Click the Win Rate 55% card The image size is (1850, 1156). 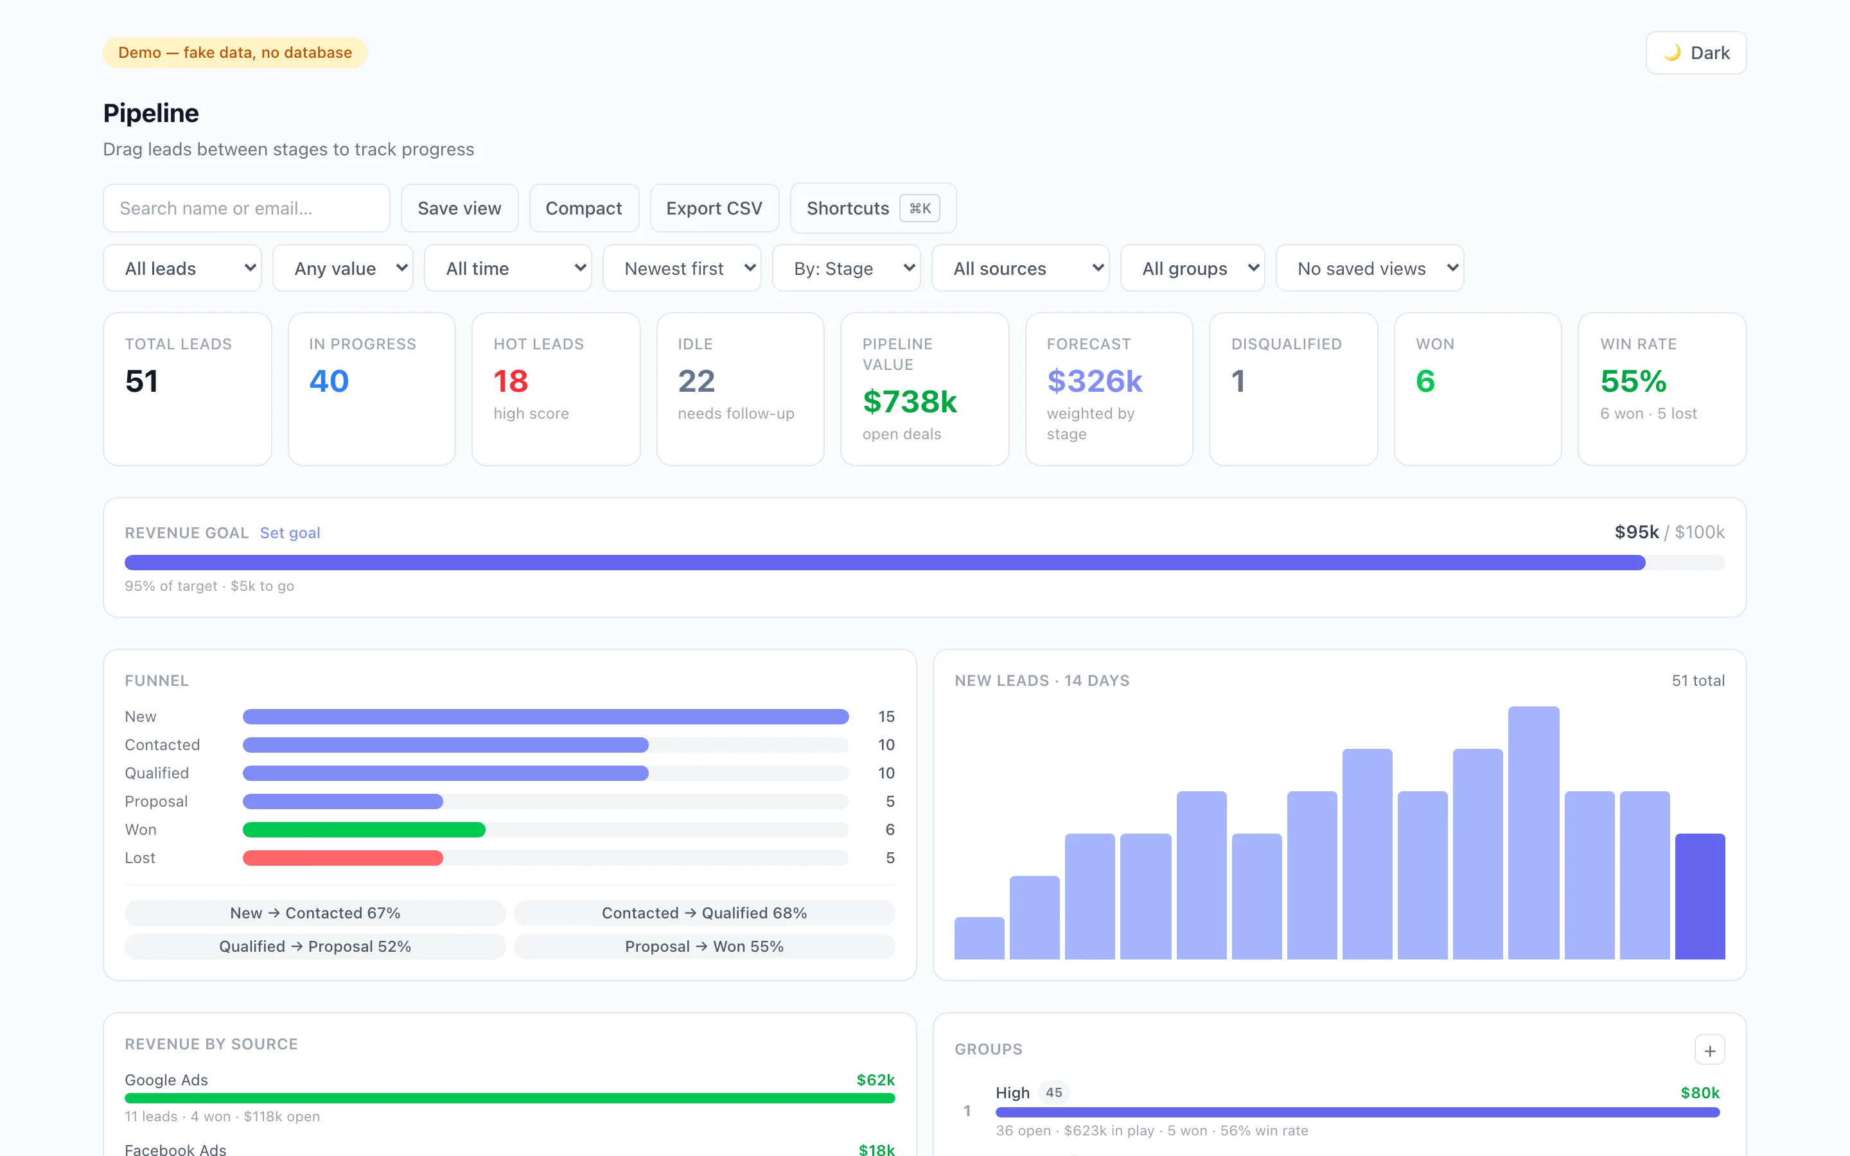[x=1662, y=389]
